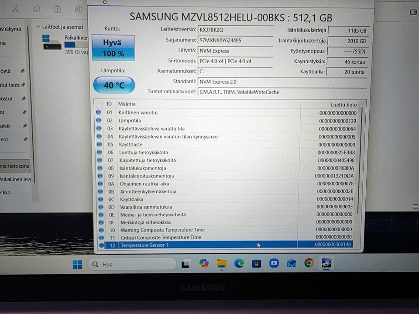The width and height of the screenshot is (419, 314).
Task: Click the details view icon in Explorer corner
Action: coord(415,206)
